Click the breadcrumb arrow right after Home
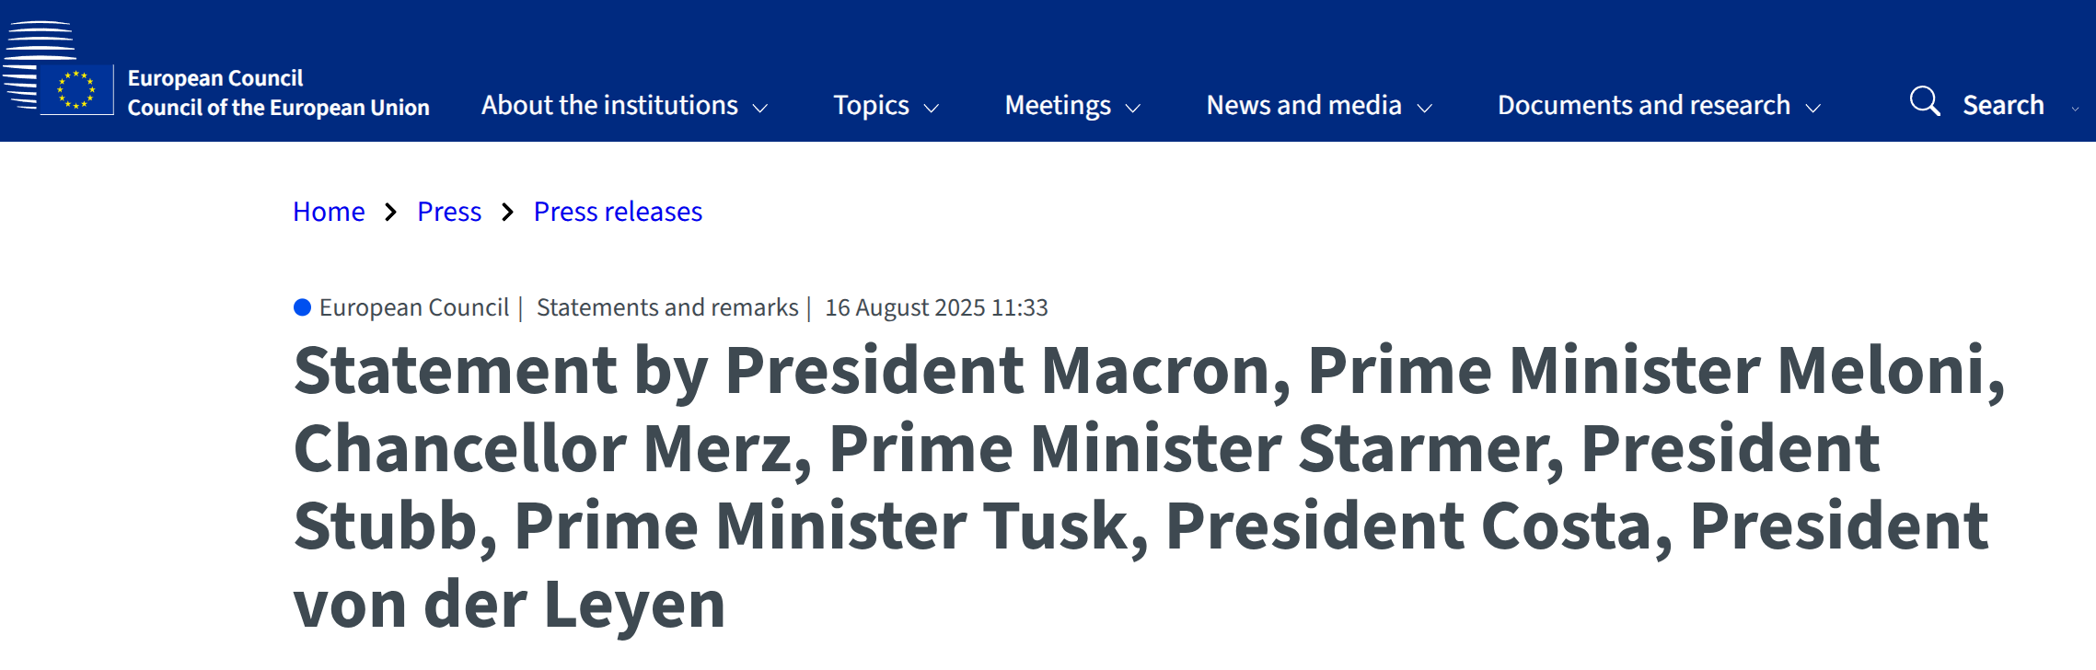The image size is (2096, 670). point(391,213)
